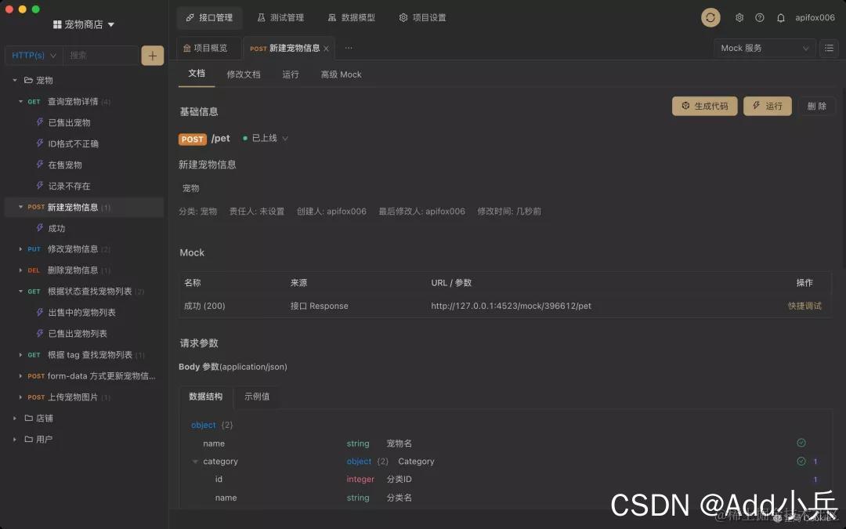Switch to the 示例值 tab

(257, 397)
